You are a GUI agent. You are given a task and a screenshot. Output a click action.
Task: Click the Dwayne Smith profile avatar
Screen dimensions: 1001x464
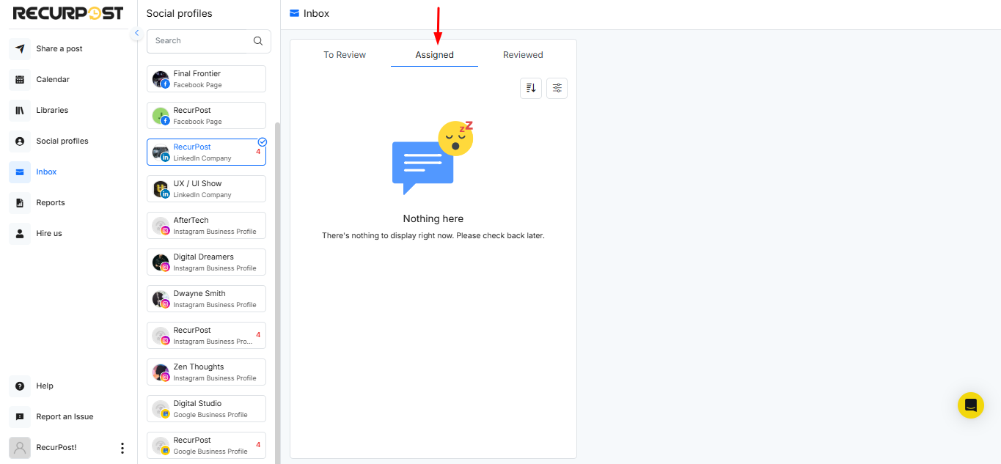tap(161, 299)
